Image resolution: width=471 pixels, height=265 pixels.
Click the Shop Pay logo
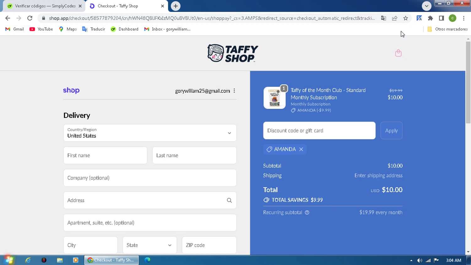71,91
